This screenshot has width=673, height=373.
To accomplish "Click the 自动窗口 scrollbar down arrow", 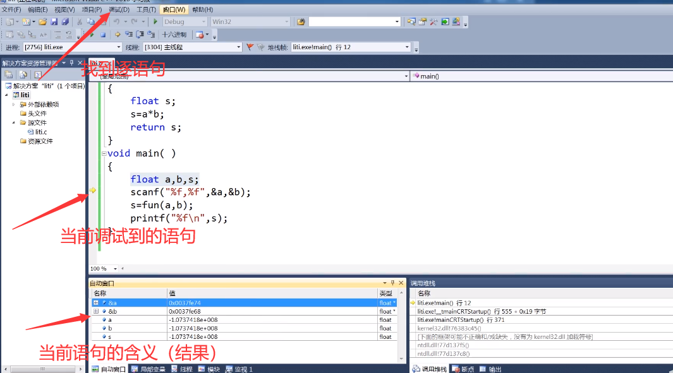I will [x=401, y=358].
